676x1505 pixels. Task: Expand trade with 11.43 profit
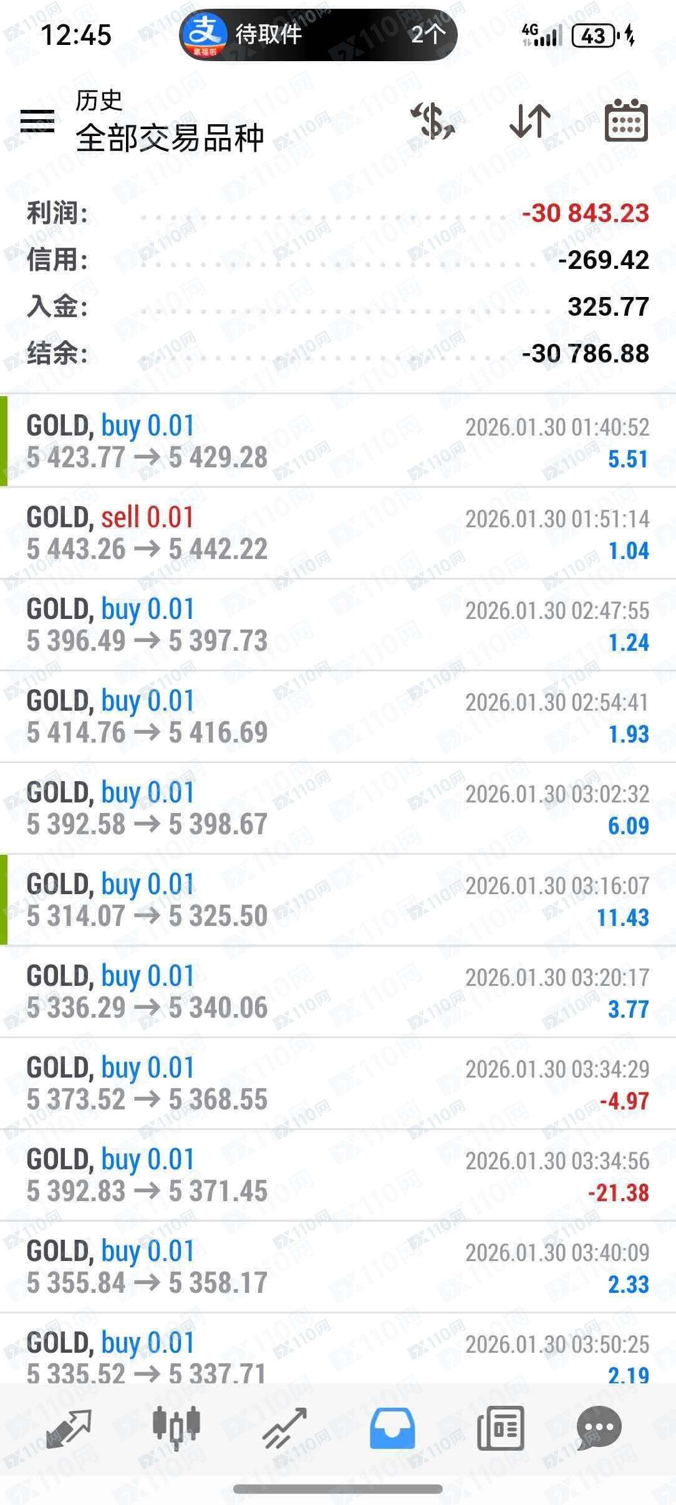click(x=337, y=900)
